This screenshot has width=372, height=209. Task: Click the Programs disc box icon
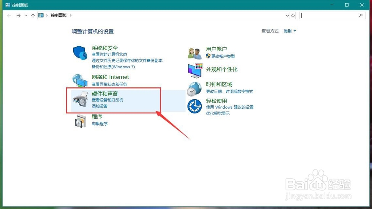tap(80, 121)
